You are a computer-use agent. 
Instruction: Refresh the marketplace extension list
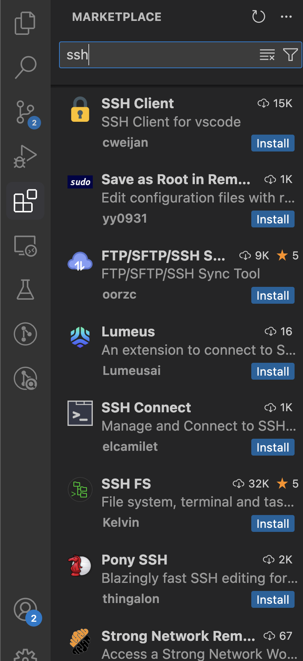pos(259,17)
